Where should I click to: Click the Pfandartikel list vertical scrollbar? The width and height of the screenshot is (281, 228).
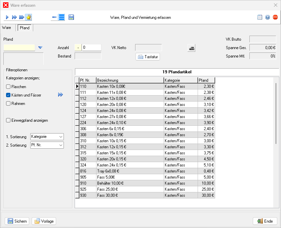click(276, 113)
